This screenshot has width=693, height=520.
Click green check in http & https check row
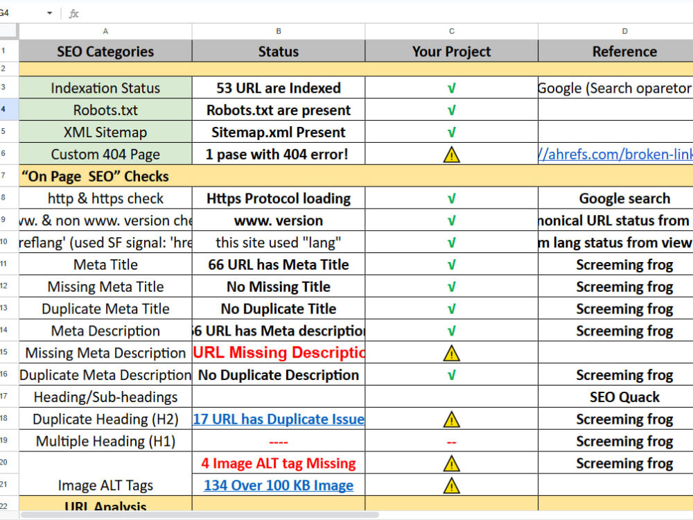pyautogui.click(x=451, y=199)
